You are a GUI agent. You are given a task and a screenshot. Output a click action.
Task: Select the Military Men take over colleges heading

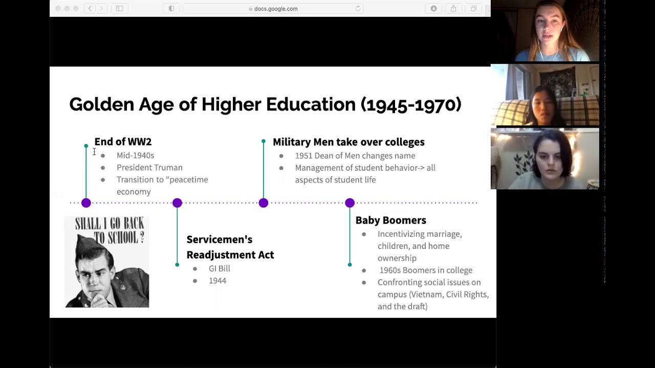348,142
